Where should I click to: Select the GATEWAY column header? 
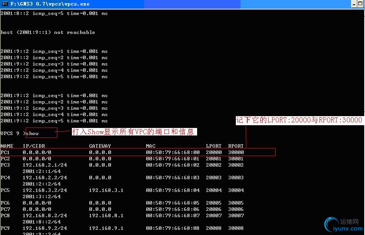(x=100, y=146)
